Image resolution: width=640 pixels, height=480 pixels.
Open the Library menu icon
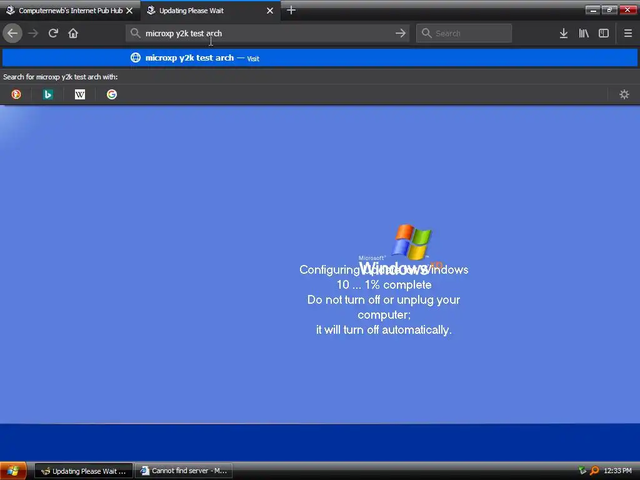point(584,33)
